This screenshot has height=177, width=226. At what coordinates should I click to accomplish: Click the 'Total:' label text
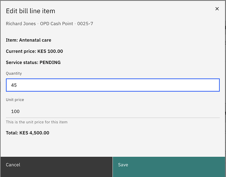(12, 133)
